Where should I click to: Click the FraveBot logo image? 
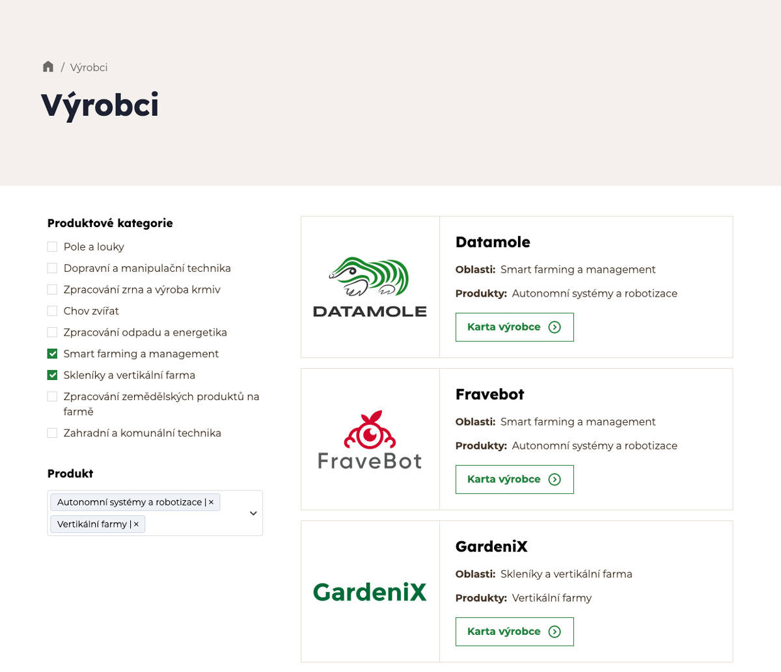(x=370, y=439)
